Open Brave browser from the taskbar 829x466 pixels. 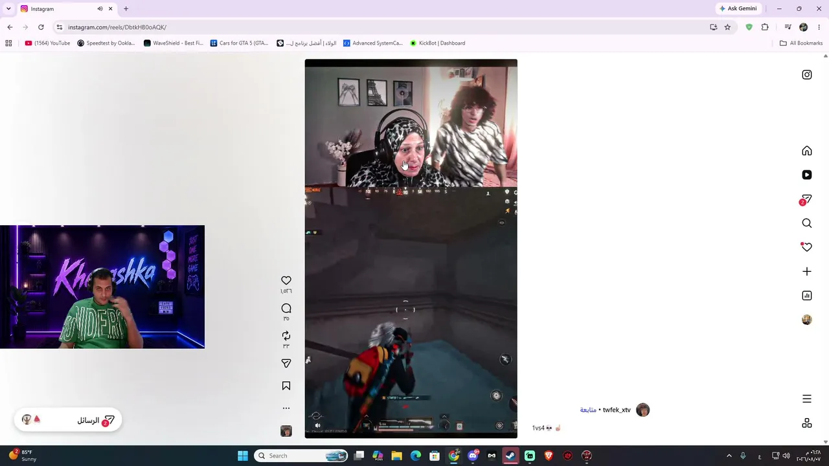point(549,456)
